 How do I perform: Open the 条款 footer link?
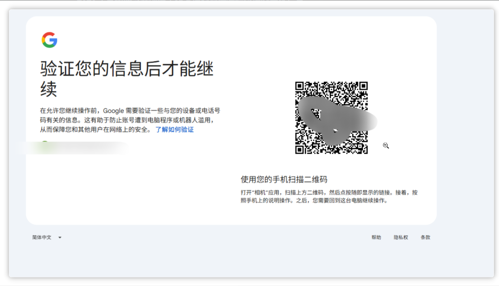coord(425,237)
